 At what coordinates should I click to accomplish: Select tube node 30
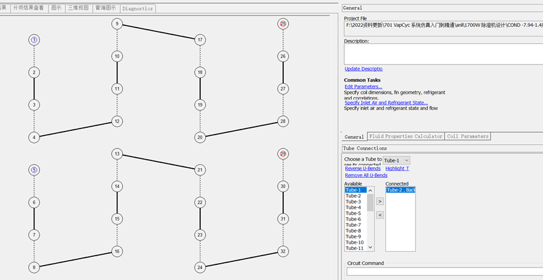click(283, 186)
